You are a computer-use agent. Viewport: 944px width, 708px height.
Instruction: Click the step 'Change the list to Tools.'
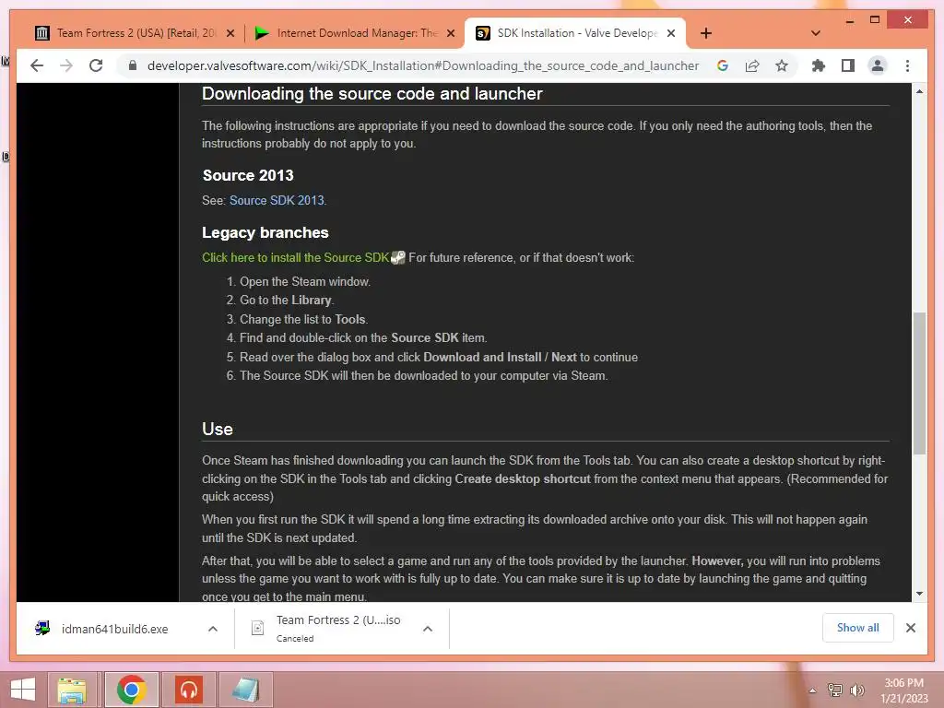coord(304,319)
